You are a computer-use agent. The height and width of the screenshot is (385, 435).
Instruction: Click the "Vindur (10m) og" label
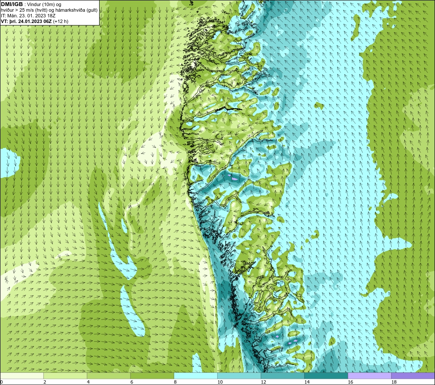coord(44,5)
